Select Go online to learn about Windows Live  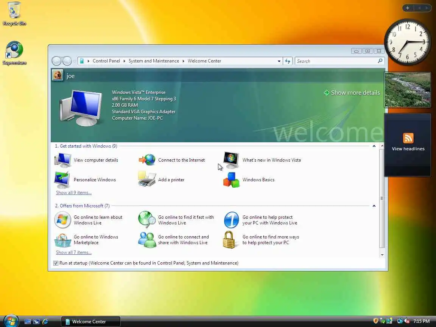89,220
